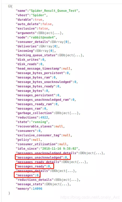122x202 pixels.
Task: Expand the messages_ready_details Object node
Action: pyautogui.click(x=64, y=162)
